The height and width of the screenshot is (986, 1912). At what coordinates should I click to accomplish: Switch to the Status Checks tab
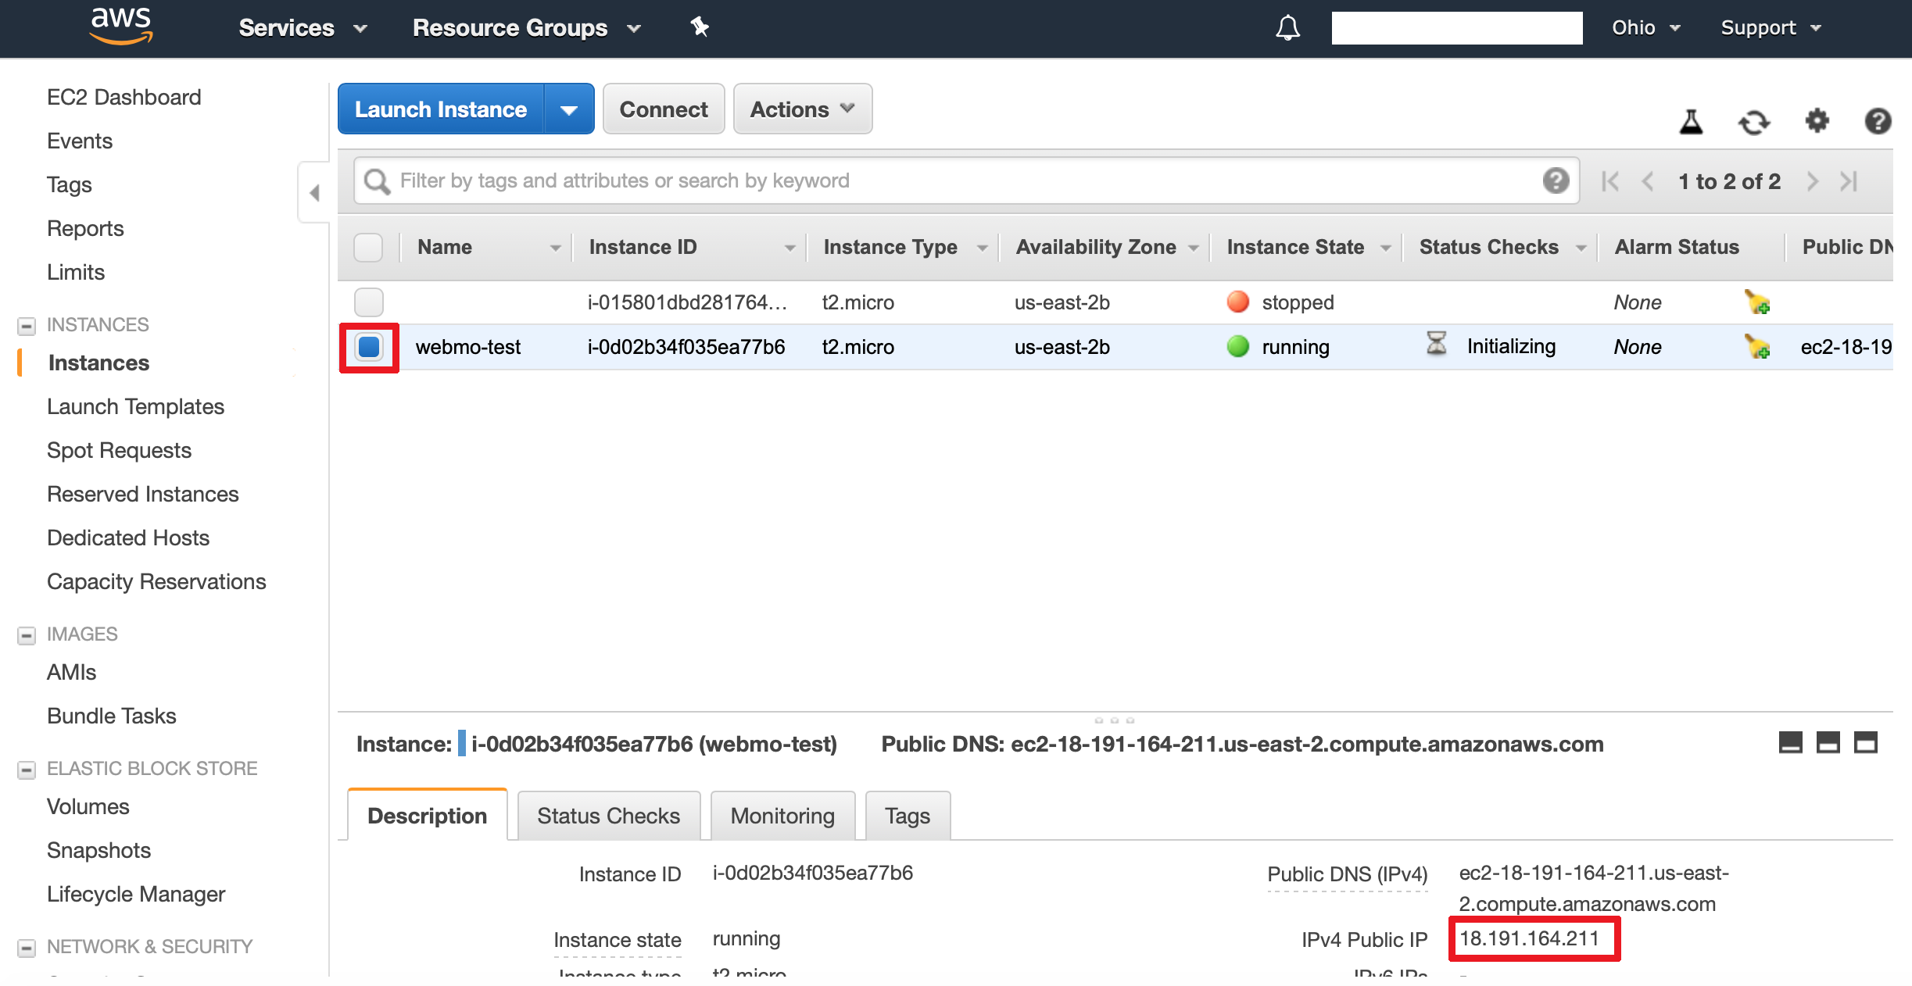coord(608,816)
